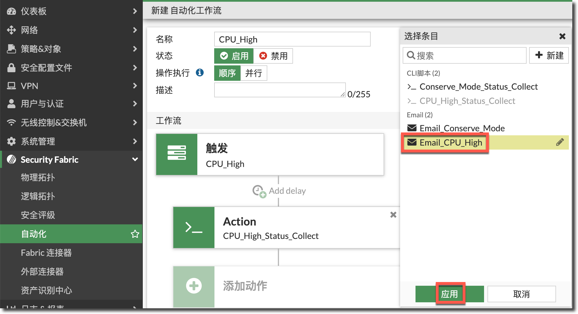
Task: Click the pencil edit icon beside Email_CPU_High
Action: (560, 142)
